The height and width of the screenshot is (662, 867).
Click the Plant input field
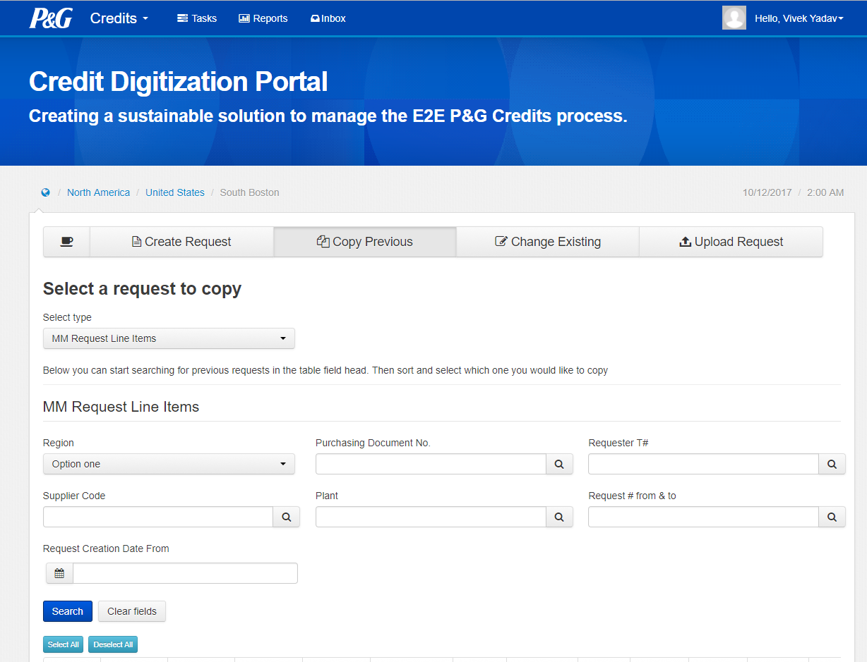431,517
